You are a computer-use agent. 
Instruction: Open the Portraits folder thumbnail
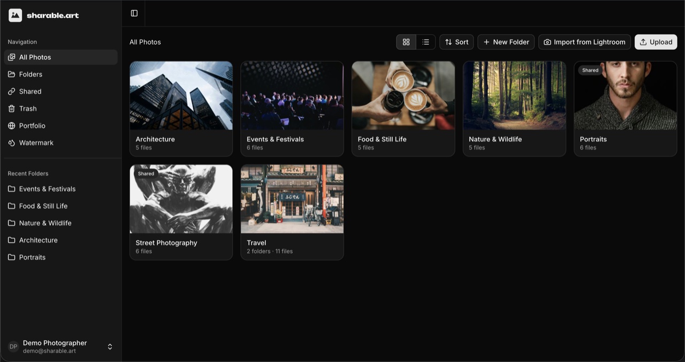click(x=626, y=95)
